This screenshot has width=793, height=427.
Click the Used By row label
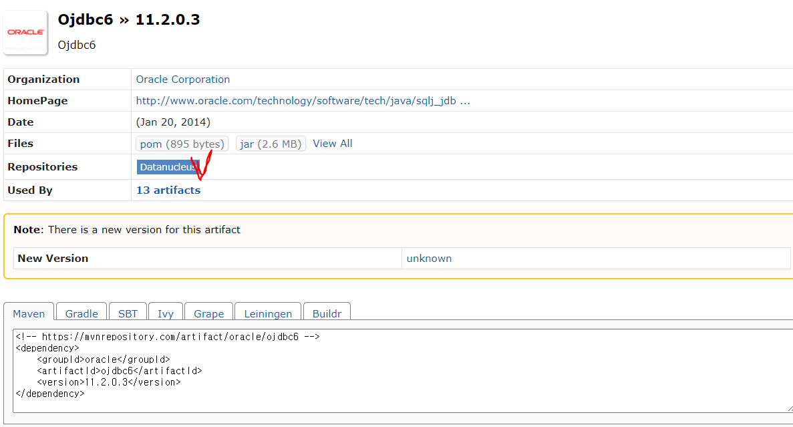(30, 190)
